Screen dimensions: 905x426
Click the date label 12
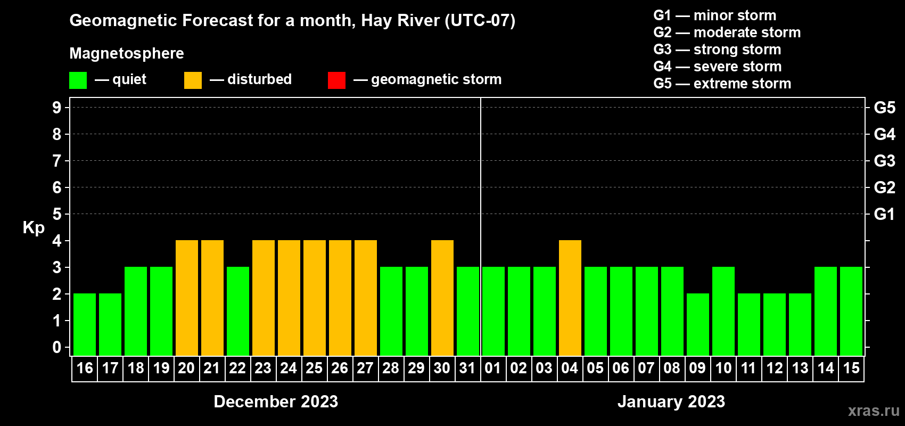tap(775, 368)
